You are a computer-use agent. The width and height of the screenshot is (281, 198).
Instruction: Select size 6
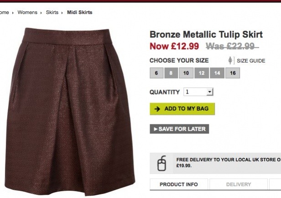pyautogui.click(x=156, y=73)
